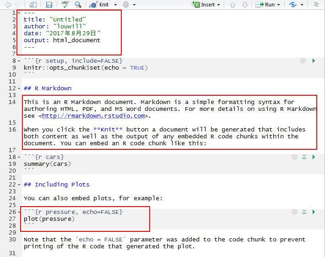Open find and replace magnifier tool
The image size is (325, 257).
click(x=78, y=5)
